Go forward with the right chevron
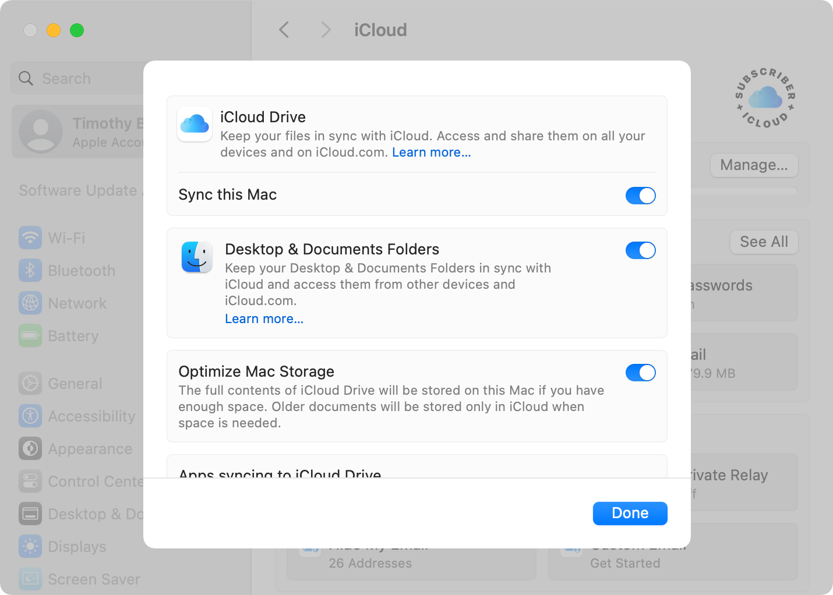Viewport: 833px width, 595px height. click(326, 30)
